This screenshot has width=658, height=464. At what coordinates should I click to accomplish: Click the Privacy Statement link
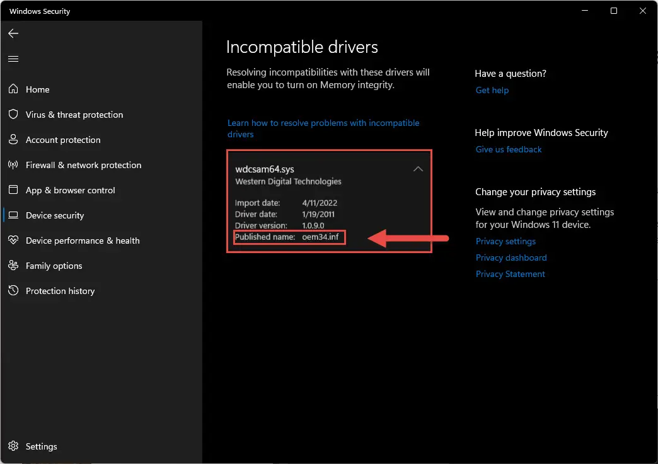(x=510, y=274)
